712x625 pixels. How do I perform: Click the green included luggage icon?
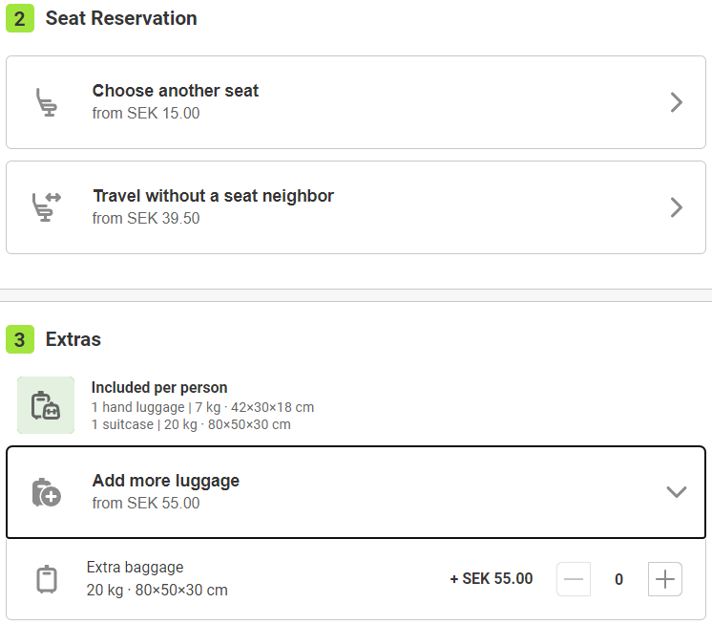[x=46, y=405]
